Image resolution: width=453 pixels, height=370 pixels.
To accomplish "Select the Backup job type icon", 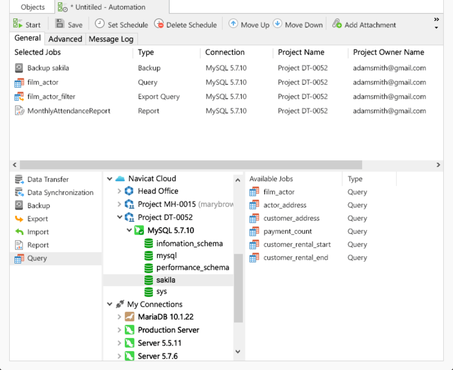I will (x=19, y=205).
